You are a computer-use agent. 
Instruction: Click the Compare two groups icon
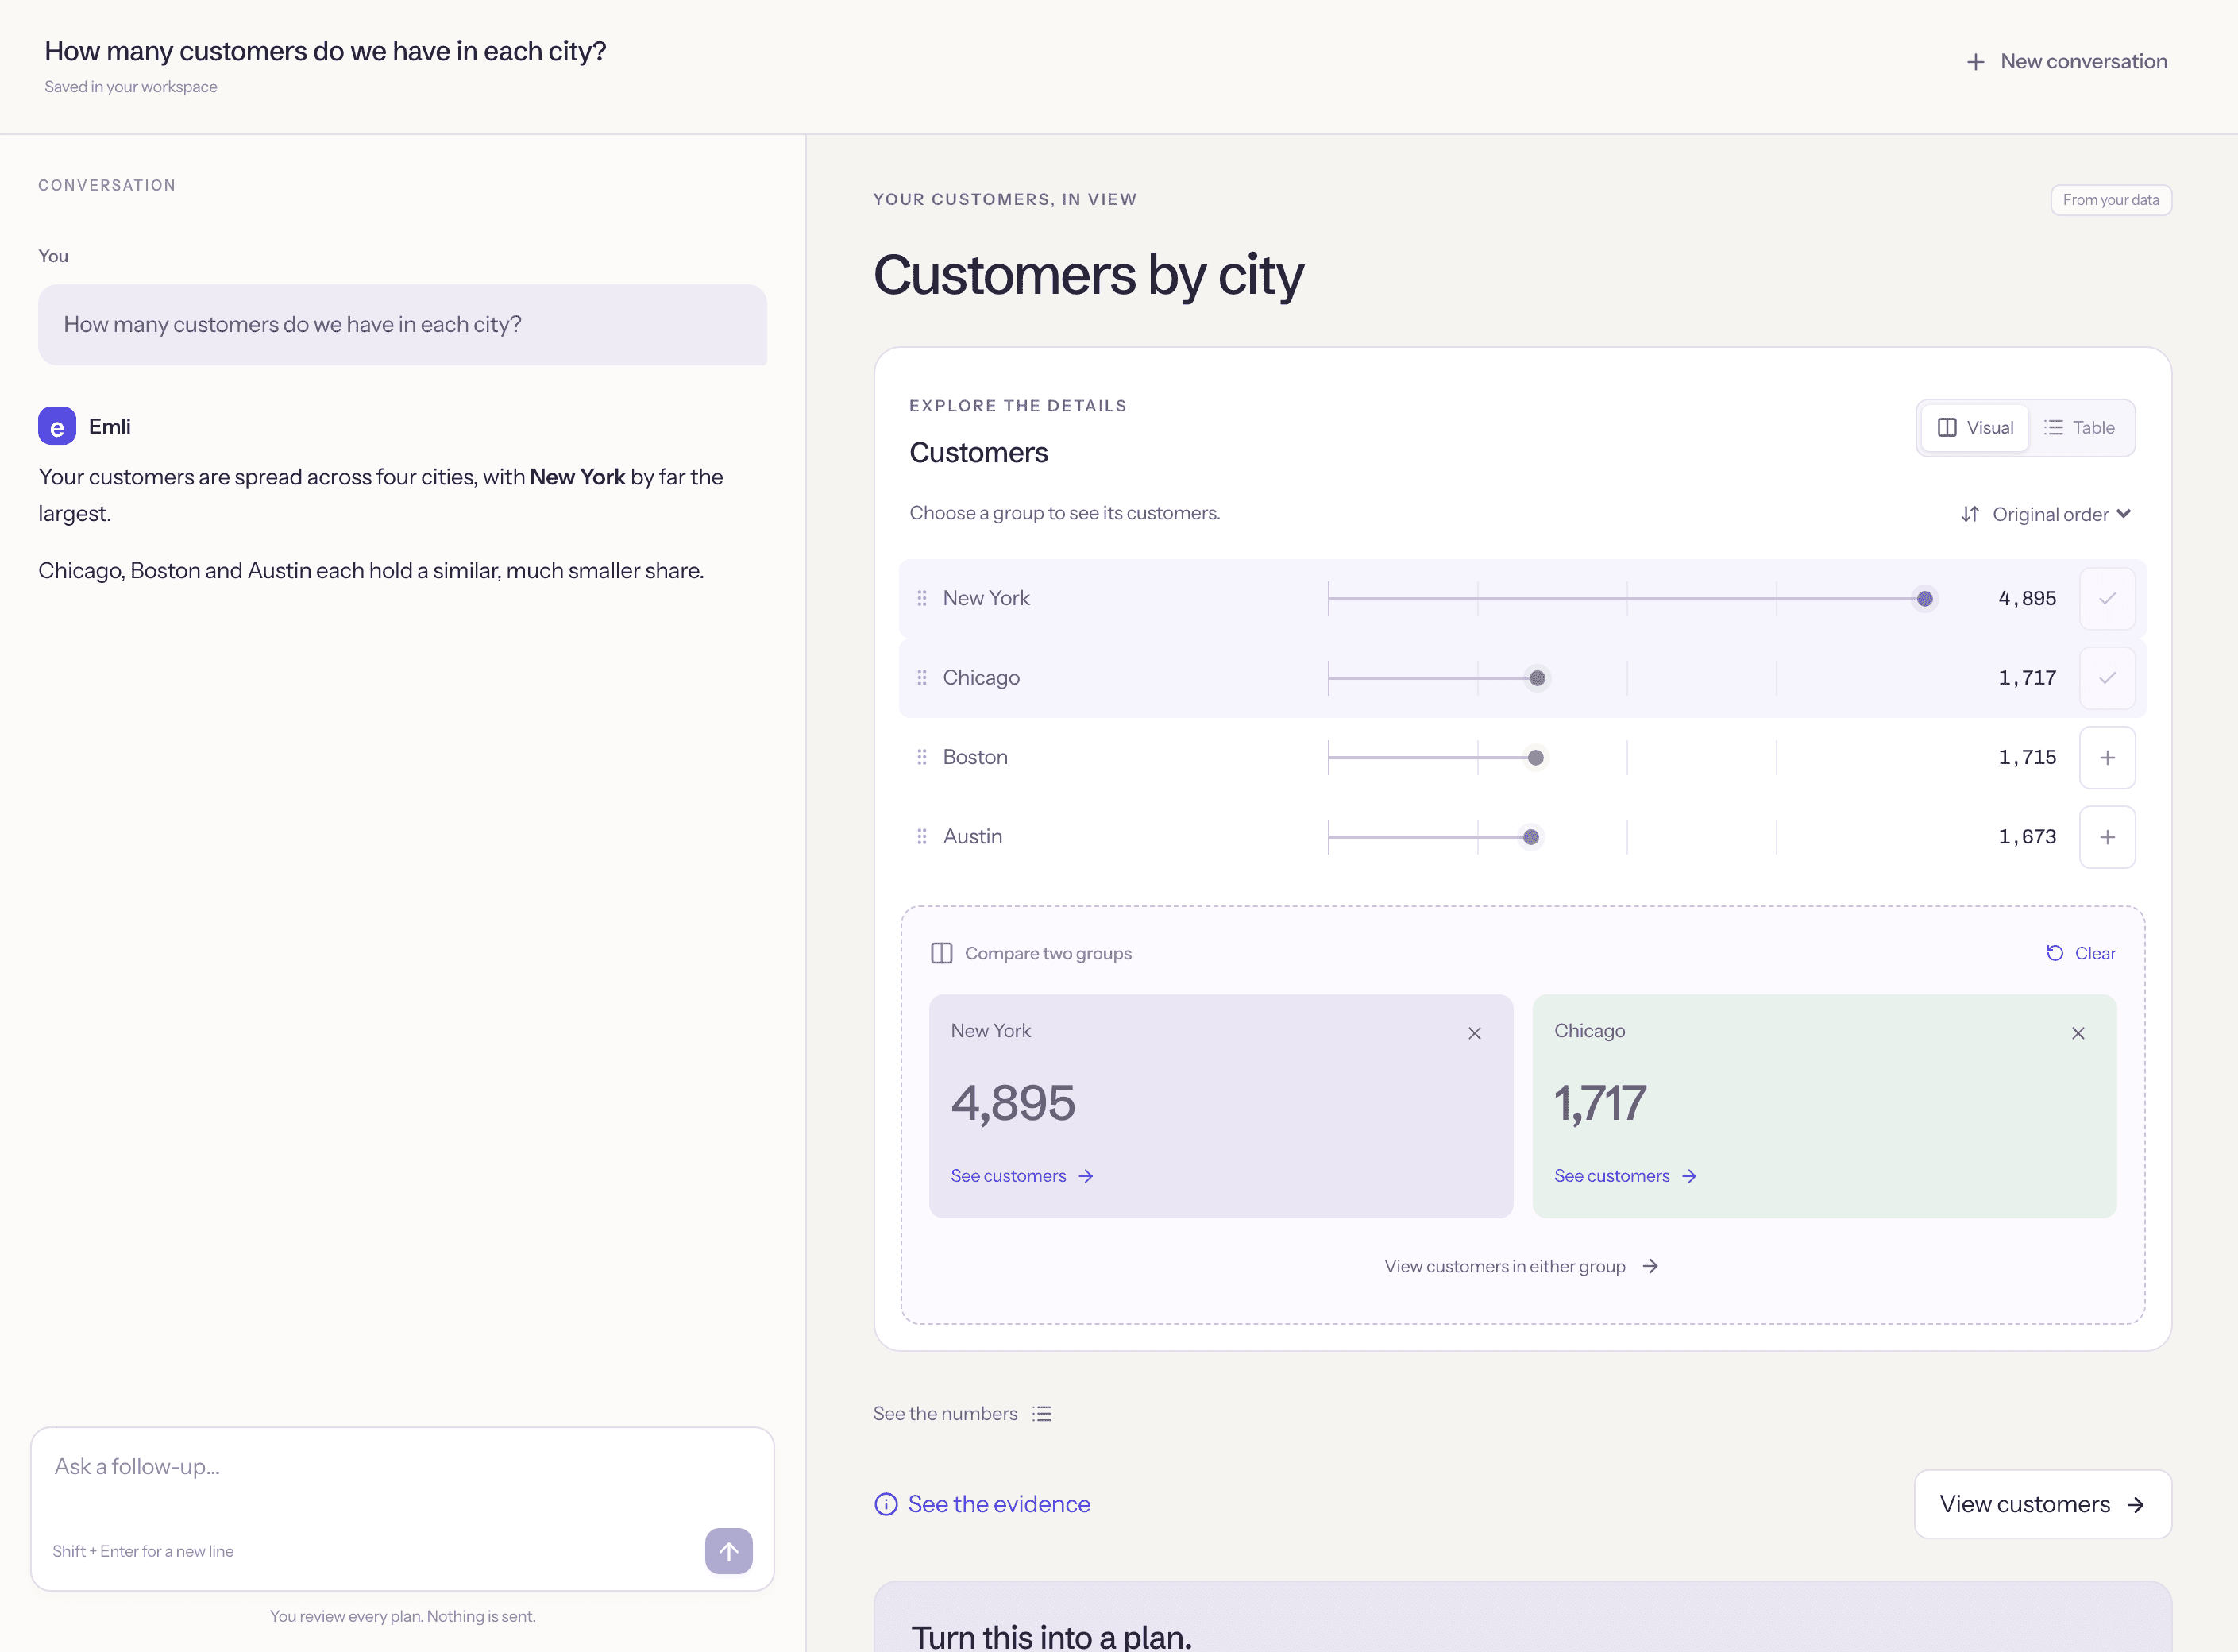[941, 953]
